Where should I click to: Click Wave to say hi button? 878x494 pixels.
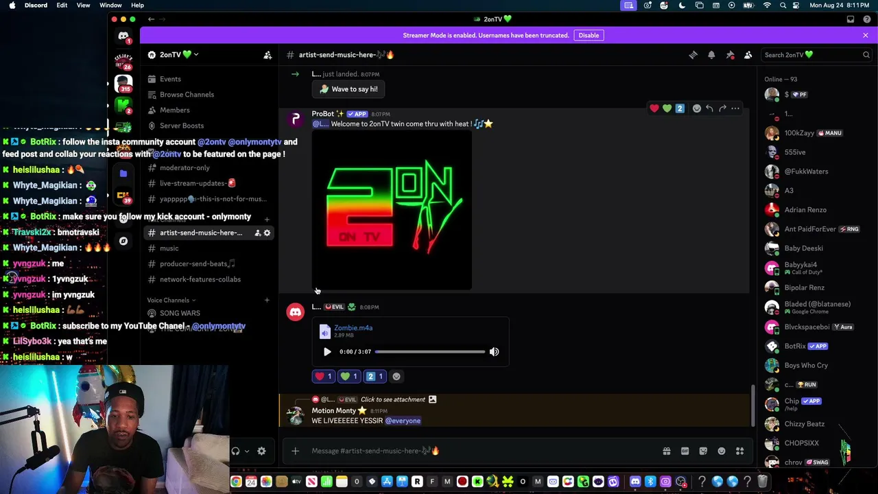tap(348, 89)
